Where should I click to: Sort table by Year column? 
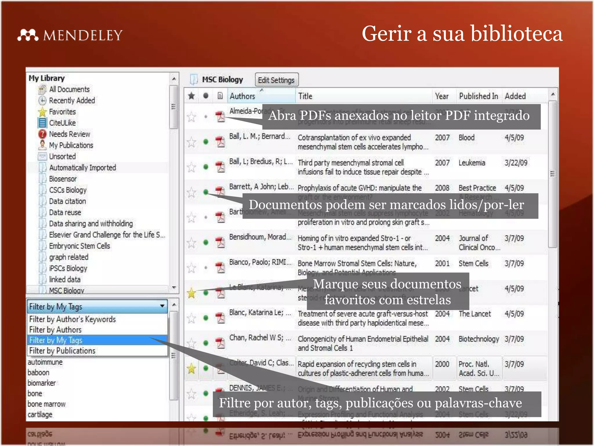pyautogui.click(x=444, y=96)
